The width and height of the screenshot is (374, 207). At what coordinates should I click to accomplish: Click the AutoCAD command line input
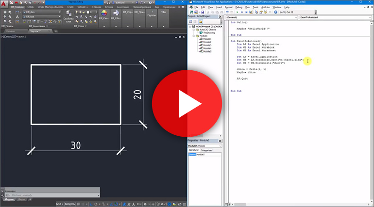pos(49,195)
